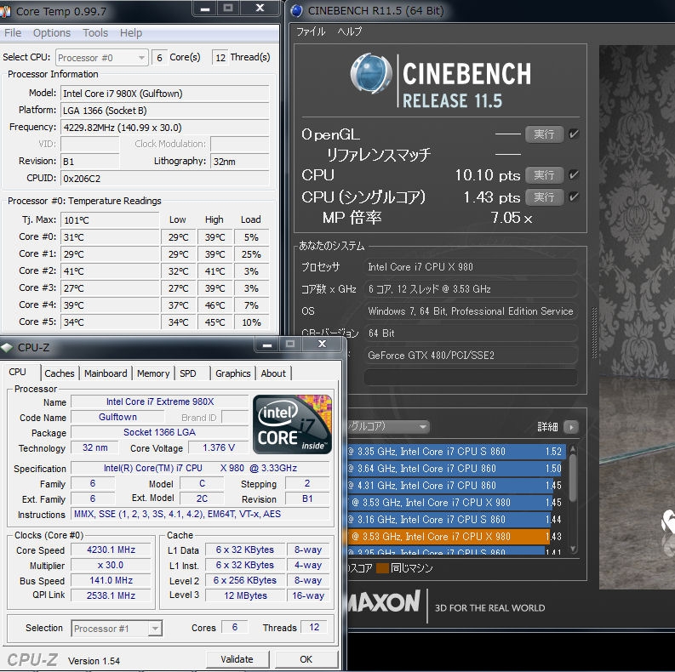Select the 3.64 GHz Core i7 860 ranking row
The width and height of the screenshot is (675, 672).
[456, 469]
